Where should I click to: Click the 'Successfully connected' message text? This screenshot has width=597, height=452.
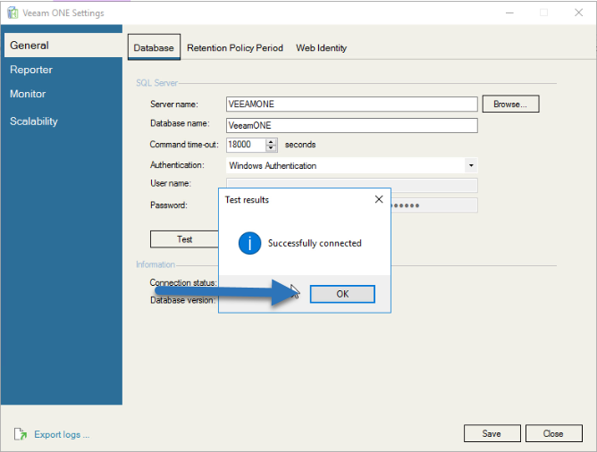[x=315, y=243]
